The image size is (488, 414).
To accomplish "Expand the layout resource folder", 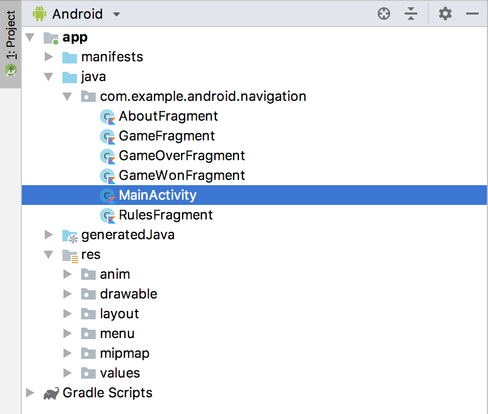I will (x=67, y=314).
